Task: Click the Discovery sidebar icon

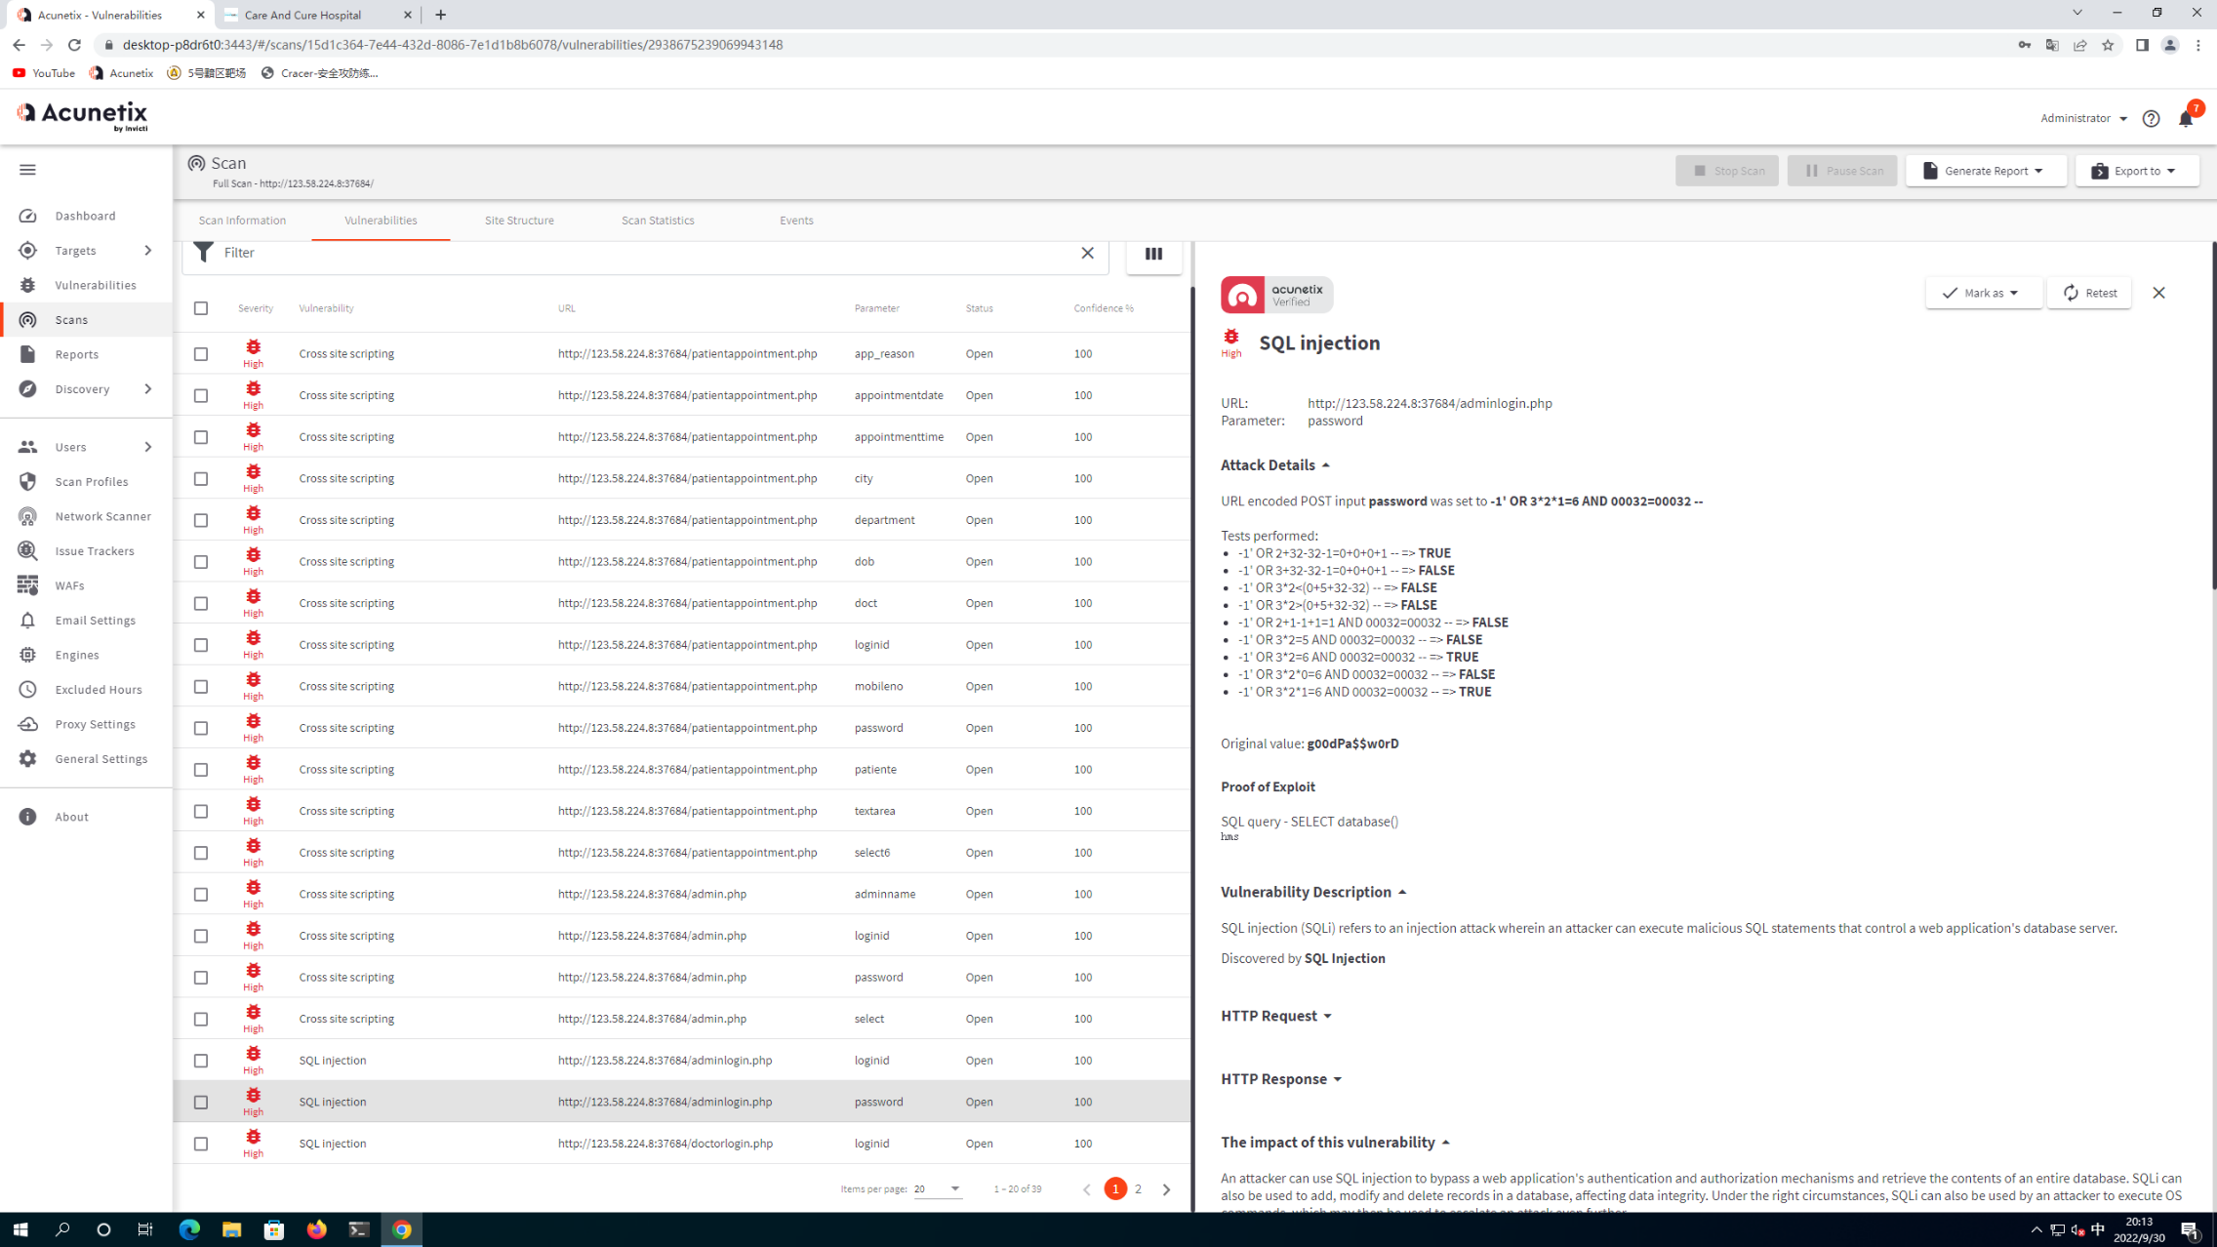Action: click(x=27, y=386)
